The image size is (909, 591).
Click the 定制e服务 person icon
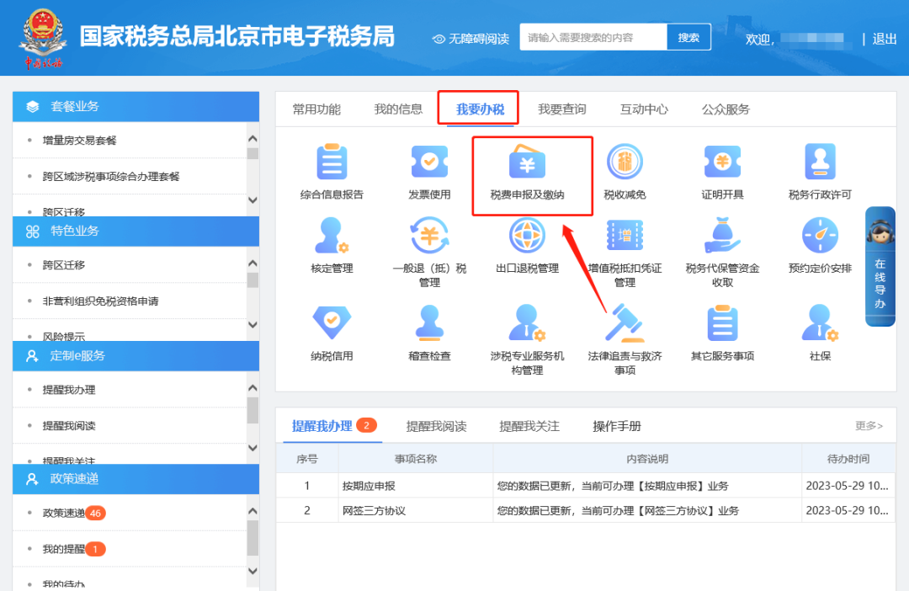[x=33, y=356]
